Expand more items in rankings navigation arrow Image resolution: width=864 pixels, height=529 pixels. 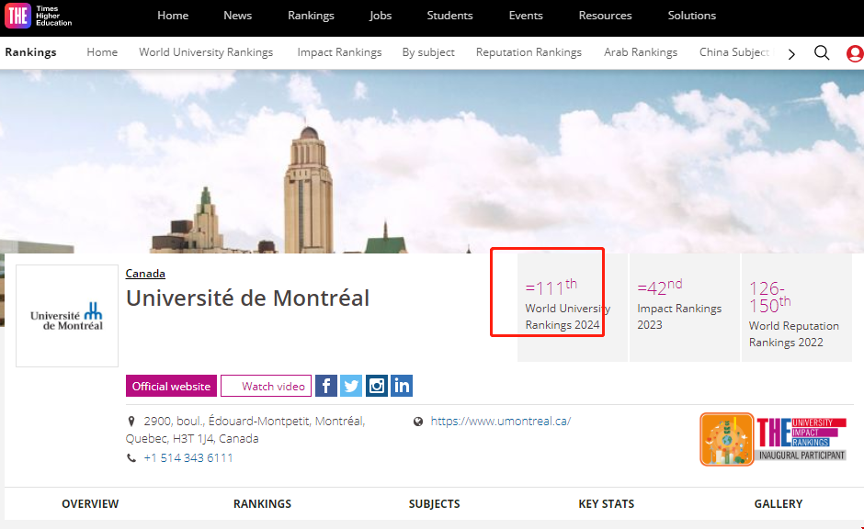coord(791,53)
